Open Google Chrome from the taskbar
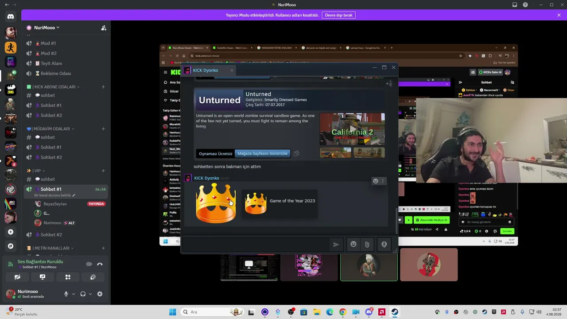The height and width of the screenshot is (319, 567). [x=342, y=312]
